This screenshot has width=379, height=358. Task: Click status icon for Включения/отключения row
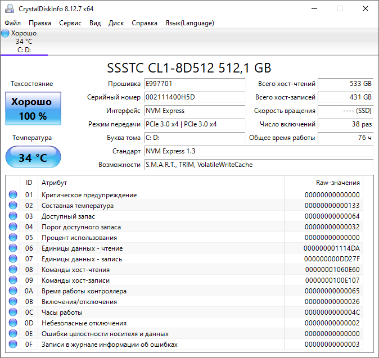(x=13, y=301)
